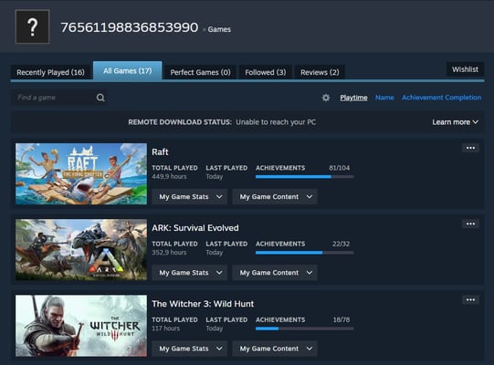Expand My Game Content for ARK: Survival Evolved

pos(275,273)
